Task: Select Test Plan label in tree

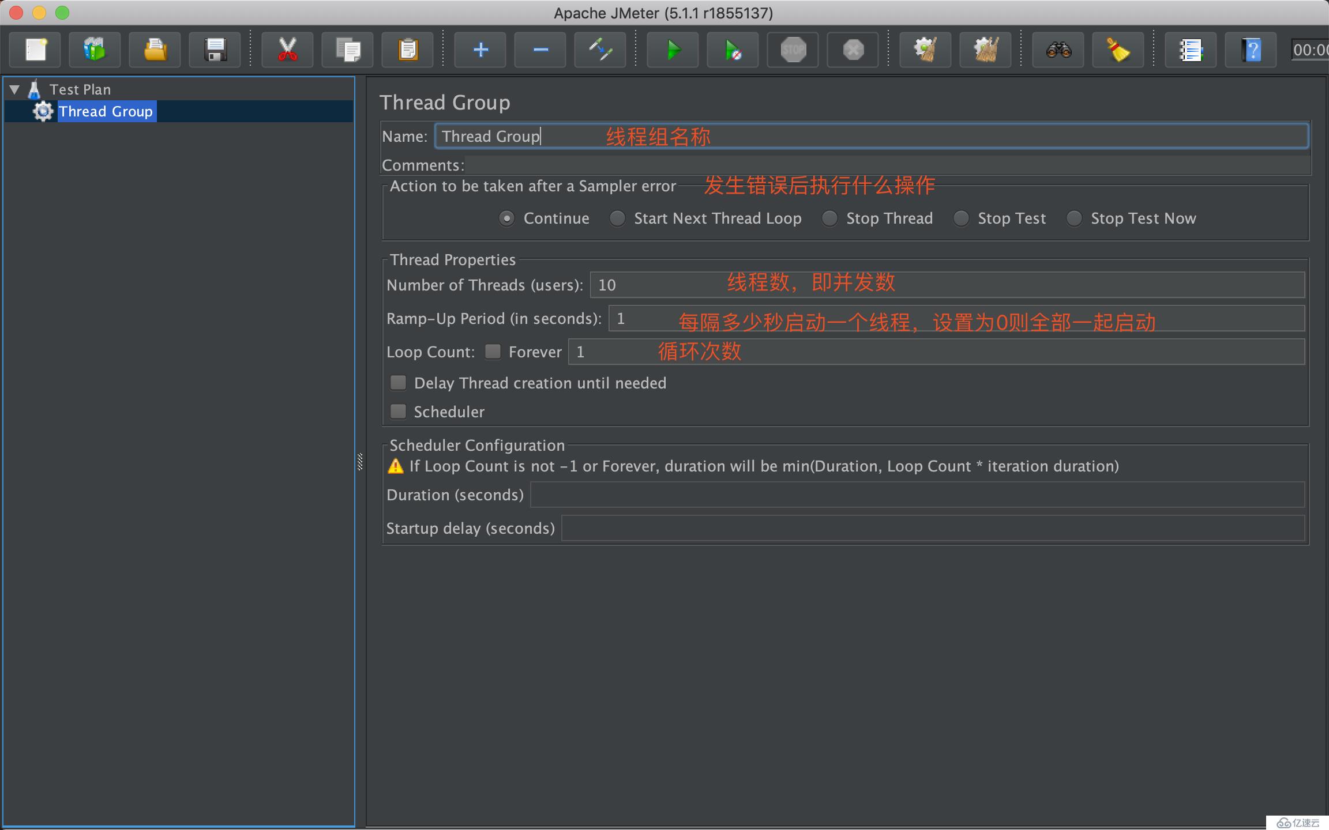Action: pyautogui.click(x=80, y=89)
